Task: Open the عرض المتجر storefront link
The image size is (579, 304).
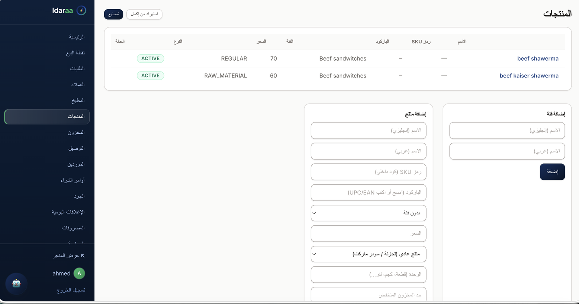Action: [69, 256]
